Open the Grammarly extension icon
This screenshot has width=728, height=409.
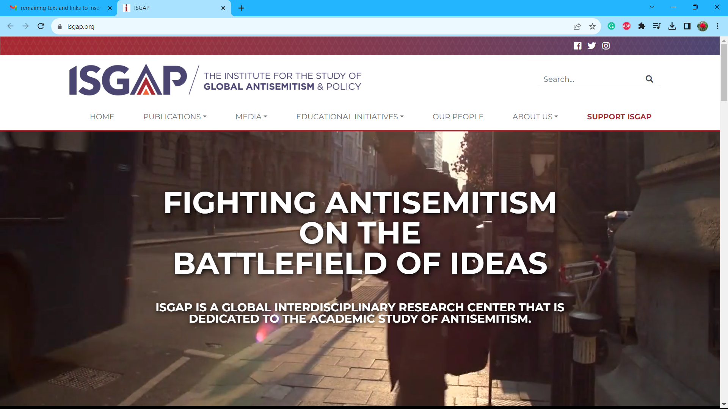[x=611, y=26]
